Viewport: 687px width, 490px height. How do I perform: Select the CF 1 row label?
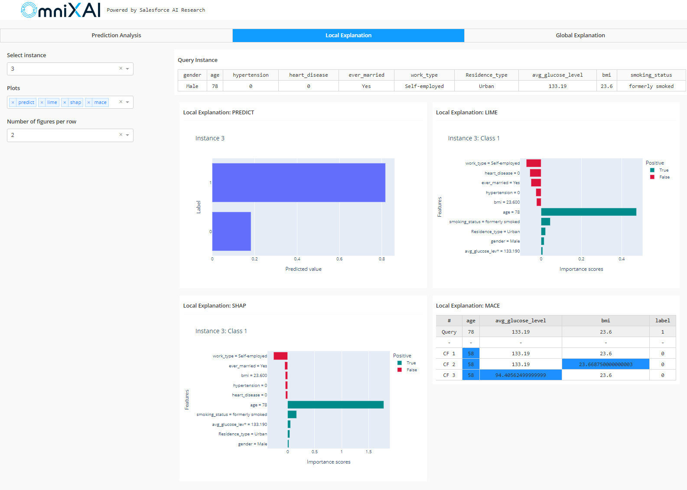coord(449,354)
